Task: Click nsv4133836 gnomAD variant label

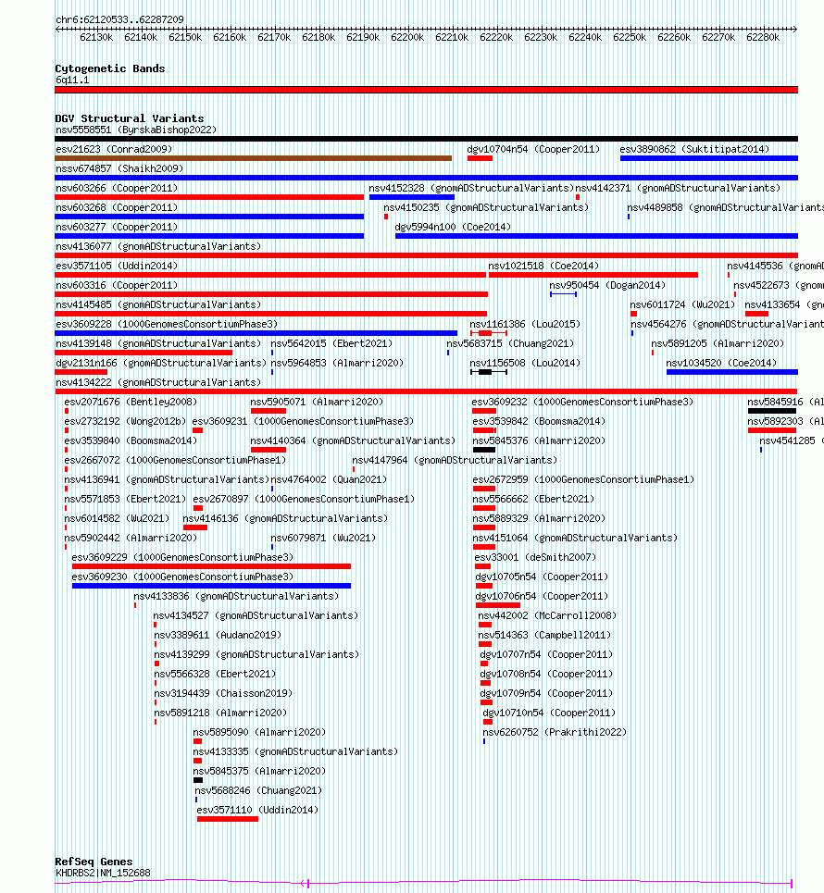Action: coord(236,596)
